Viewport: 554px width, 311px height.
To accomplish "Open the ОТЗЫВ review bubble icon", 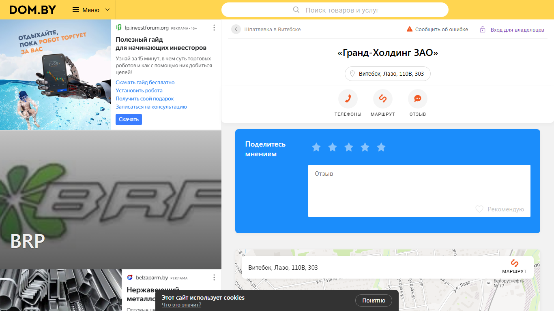I will [x=418, y=99].
